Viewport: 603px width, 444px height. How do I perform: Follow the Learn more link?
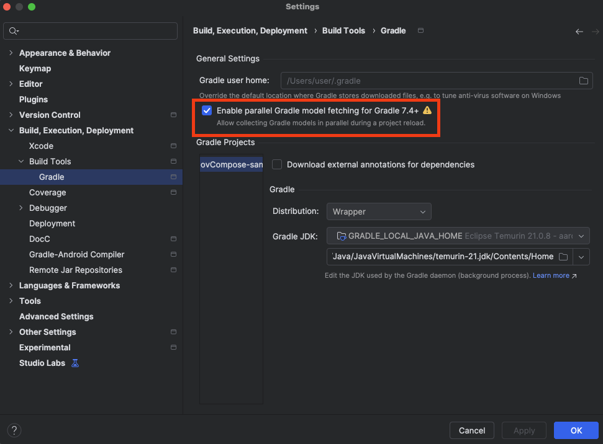(x=551, y=275)
